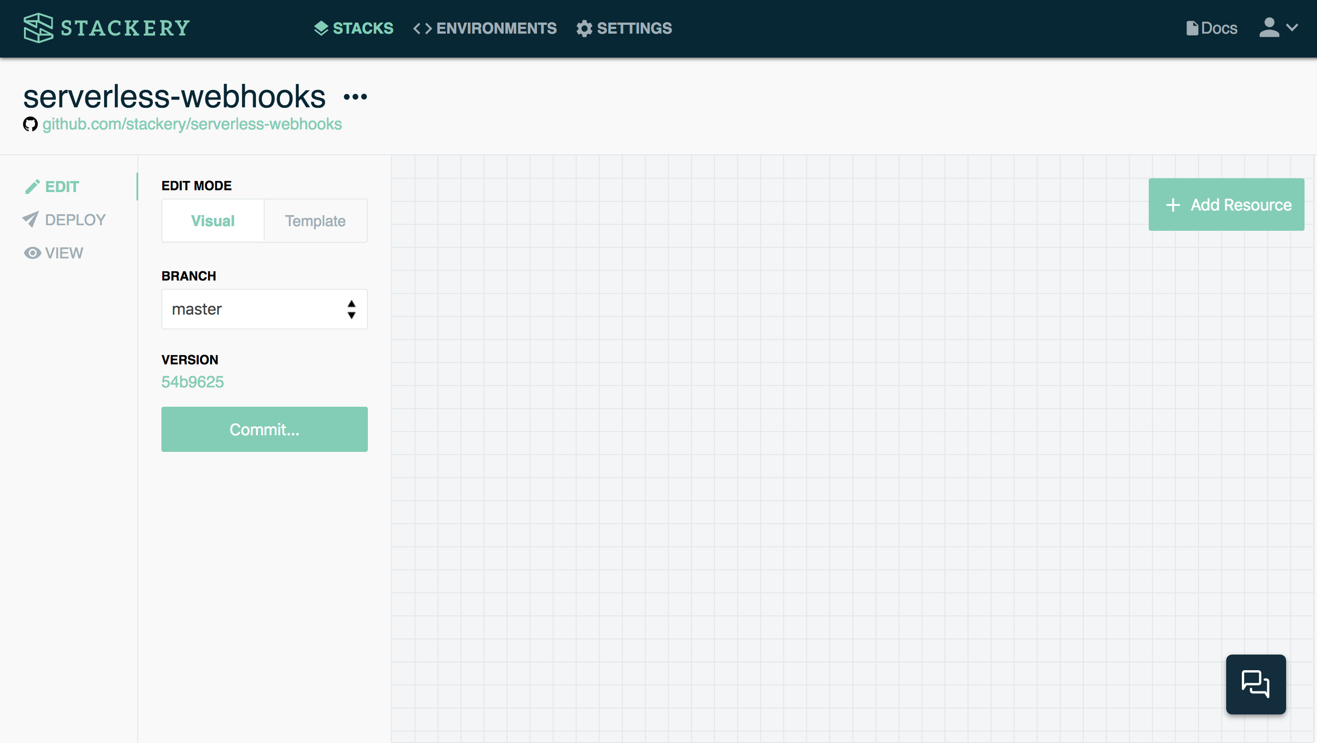Click the Stackery logo icon
1317x743 pixels.
coord(38,28)
